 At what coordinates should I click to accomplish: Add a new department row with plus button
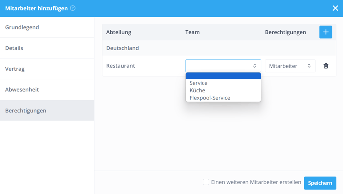pos(326,32)
